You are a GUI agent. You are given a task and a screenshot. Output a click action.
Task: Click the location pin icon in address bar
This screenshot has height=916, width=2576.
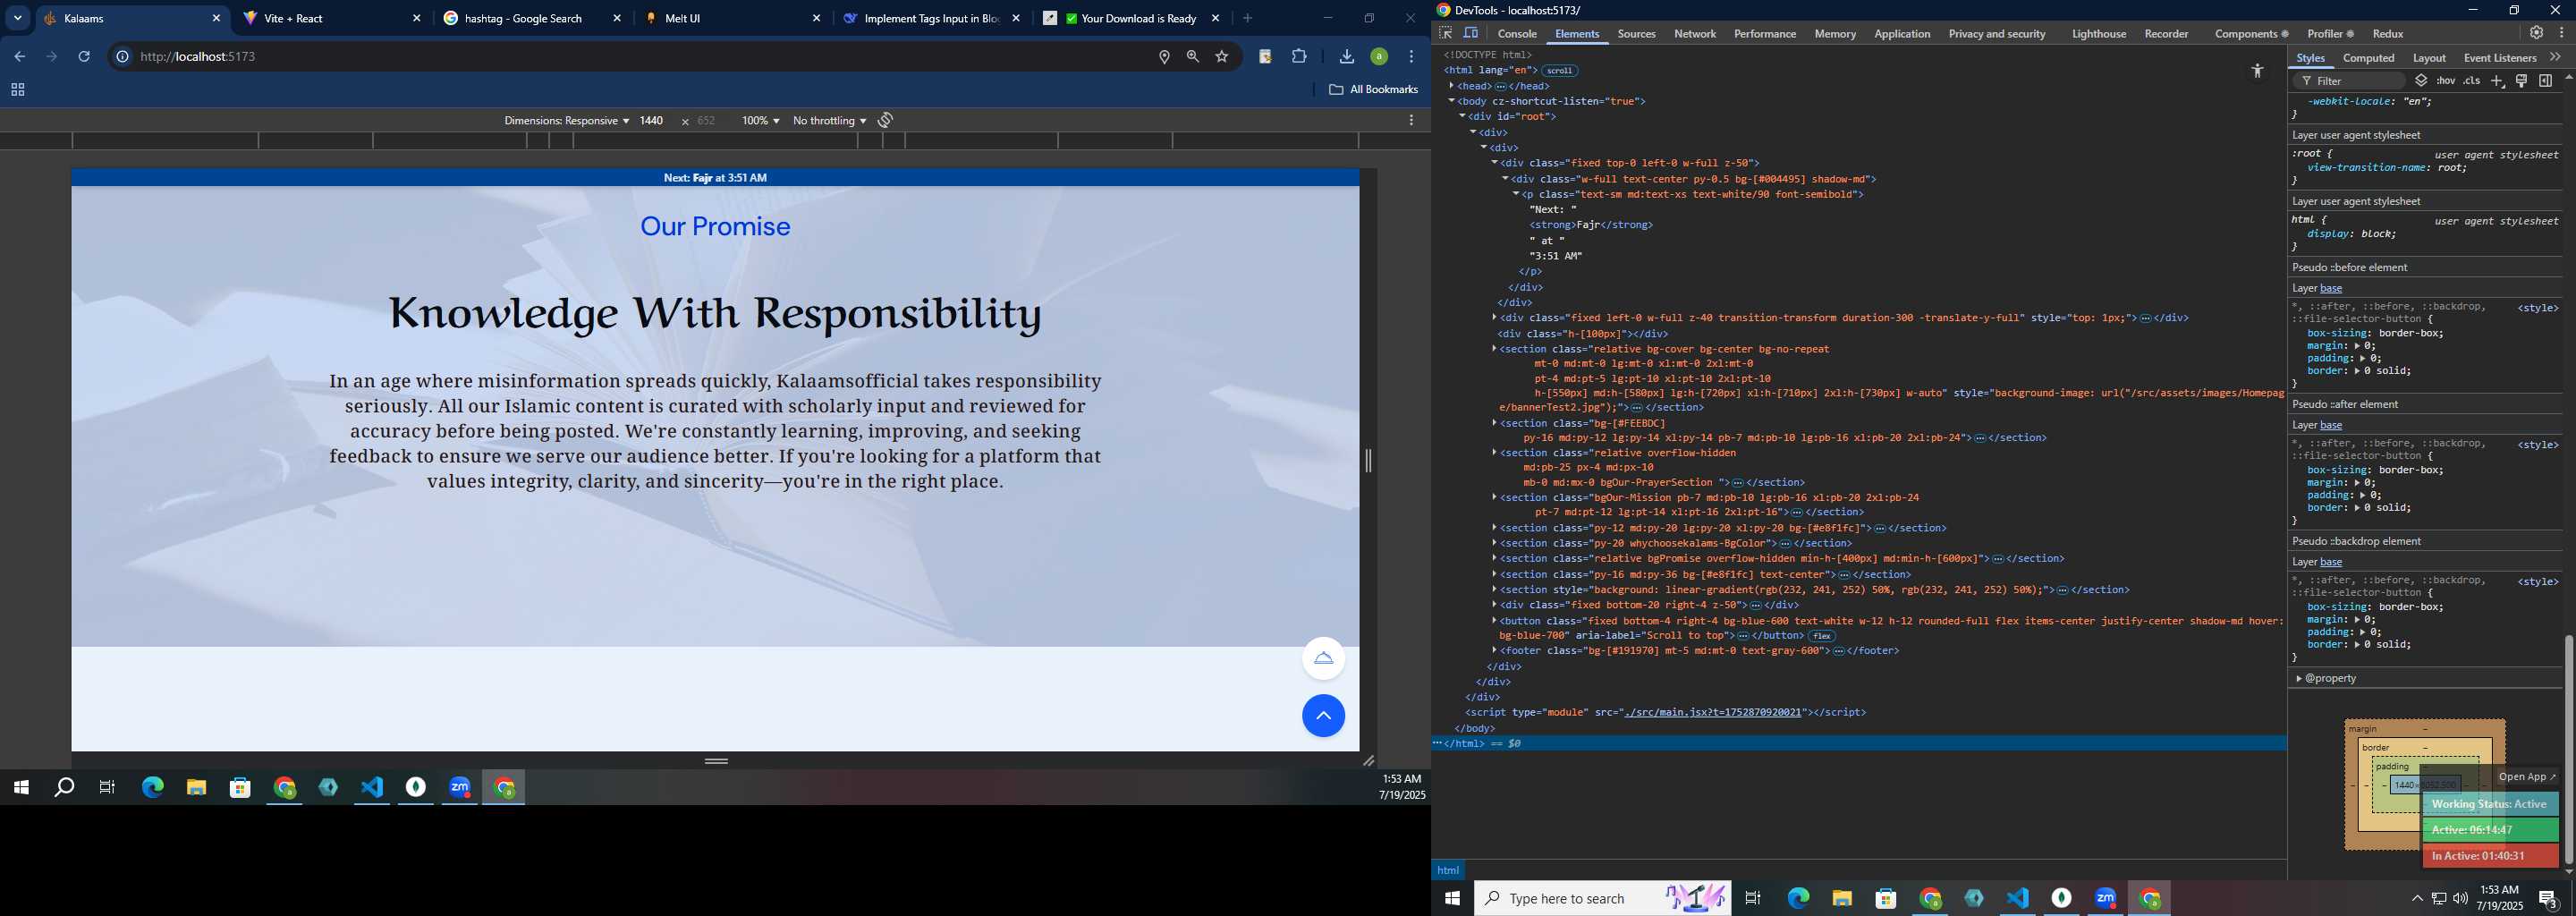[1164, 57]
